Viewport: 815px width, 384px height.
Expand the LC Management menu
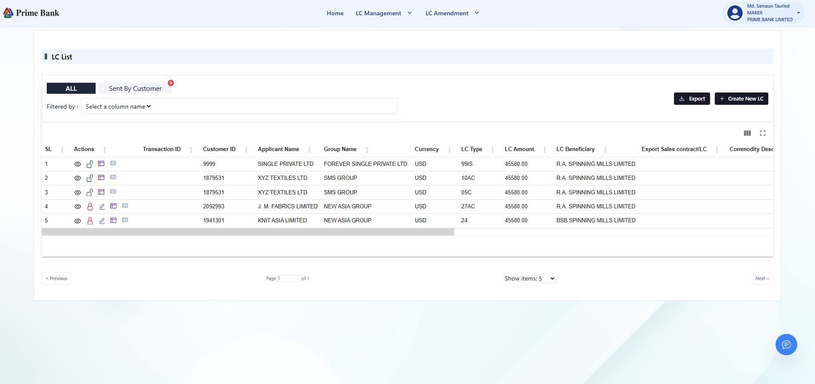[x=384, y=13]
